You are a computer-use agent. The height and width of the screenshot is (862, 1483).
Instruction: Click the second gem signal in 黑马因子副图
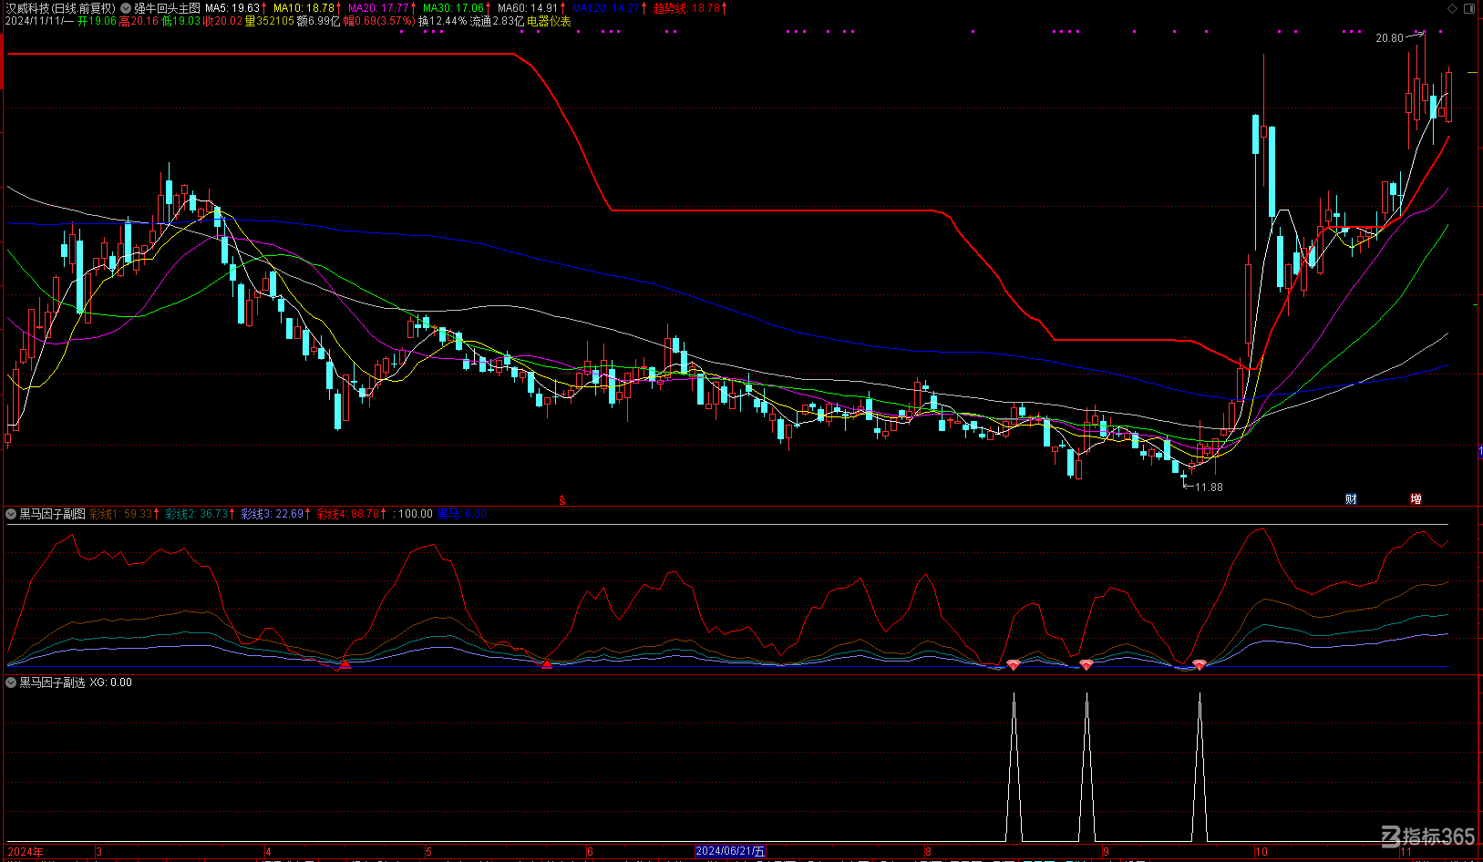(1086, 665)
